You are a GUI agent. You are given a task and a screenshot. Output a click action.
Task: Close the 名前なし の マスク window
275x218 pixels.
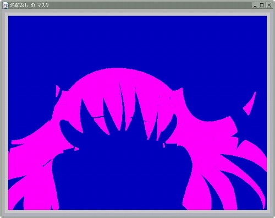pyautogui.click(x=269, y=6)
